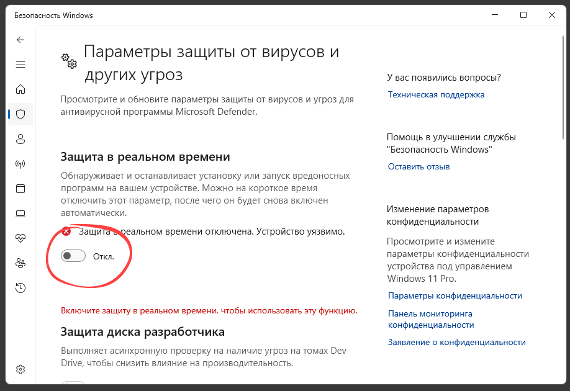Open Settings via gear icon
This screenshot has width=570, height=391.
[x=20, y=369]
